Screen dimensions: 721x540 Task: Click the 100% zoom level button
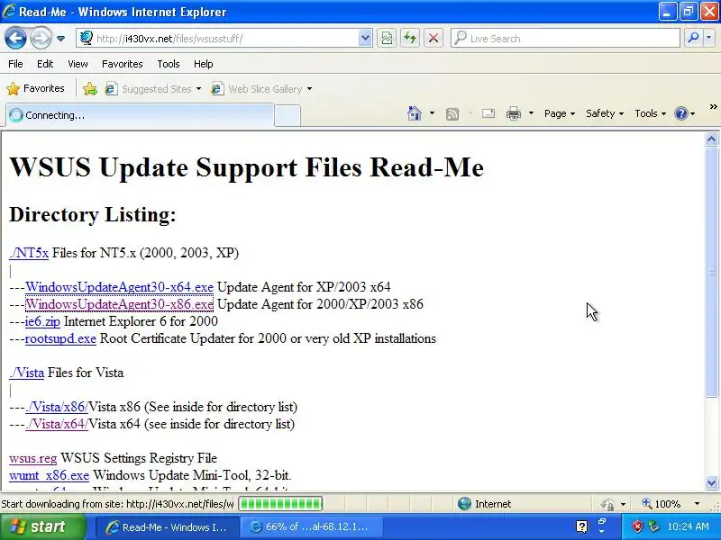662,504
